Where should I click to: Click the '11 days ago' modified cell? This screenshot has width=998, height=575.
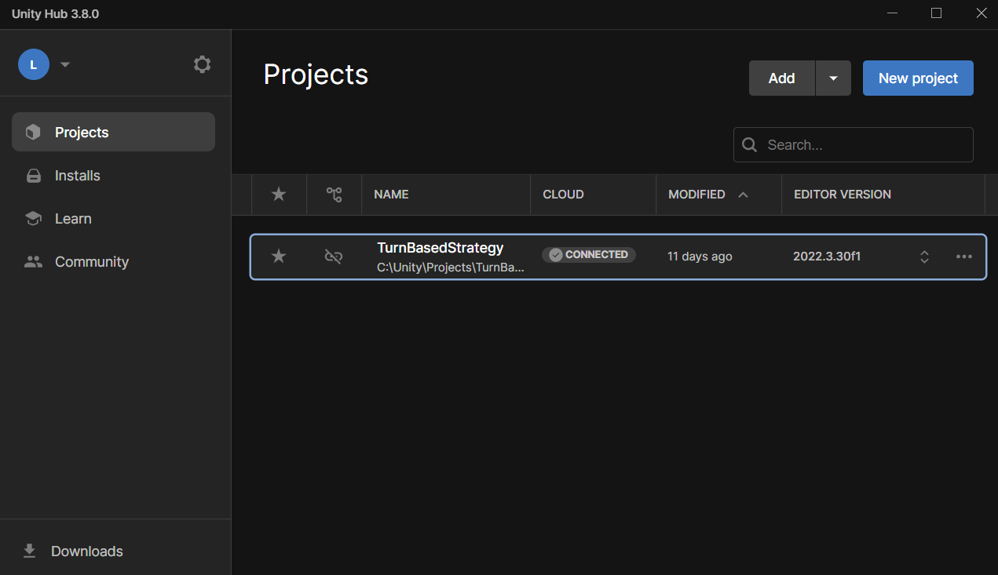[700, 257]
